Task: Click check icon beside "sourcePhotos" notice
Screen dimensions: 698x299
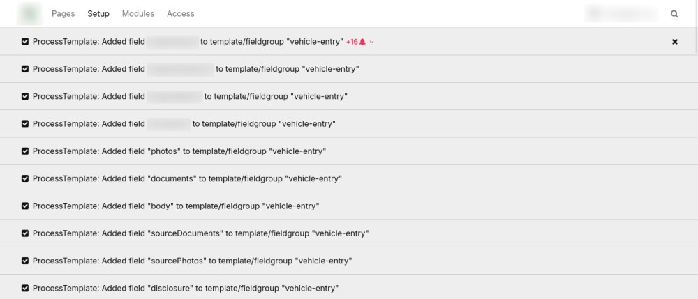Action: click(x=26, y=261)
